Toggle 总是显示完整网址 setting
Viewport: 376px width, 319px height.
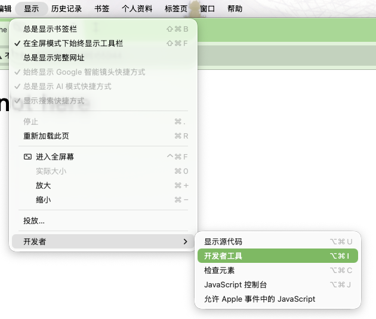coord(54,57)
